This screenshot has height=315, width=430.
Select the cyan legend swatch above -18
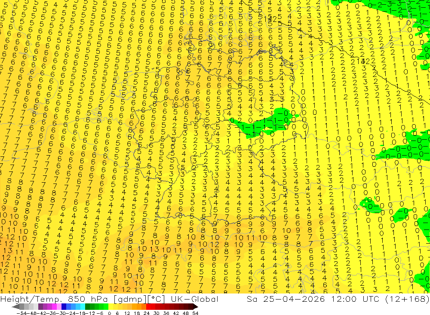click(x=83, y=307)
